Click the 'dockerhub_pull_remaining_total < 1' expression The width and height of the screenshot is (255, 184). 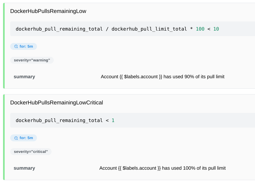[x=65, y=120]
